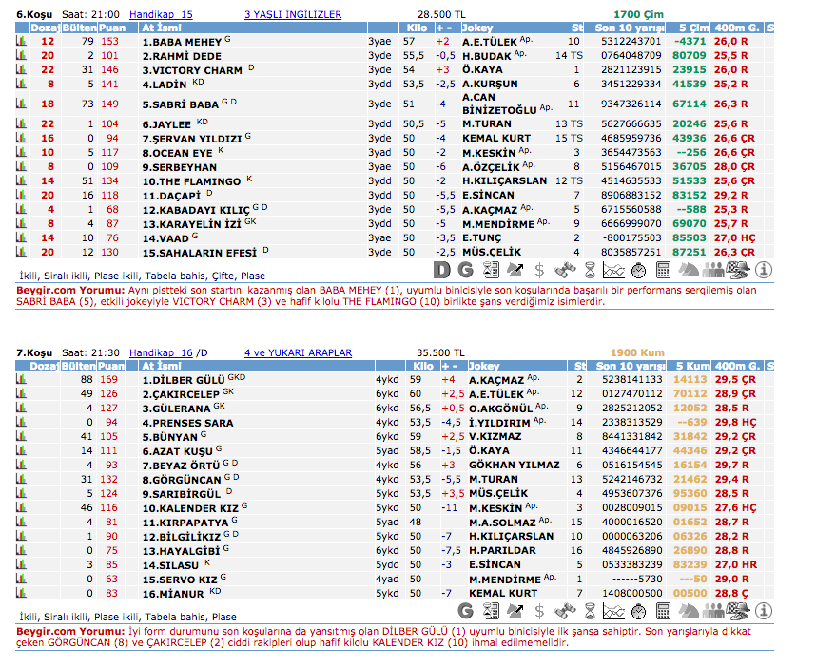
Task: Open the plain calculator icon under race 6
Action: point(664,271)
